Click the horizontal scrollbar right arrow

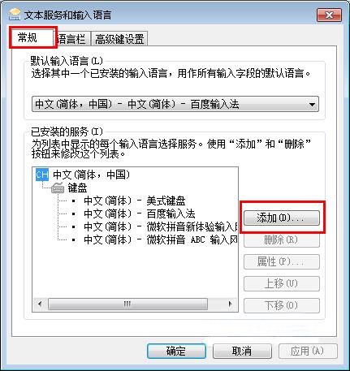pyautogui.click(x=231, y=304)
